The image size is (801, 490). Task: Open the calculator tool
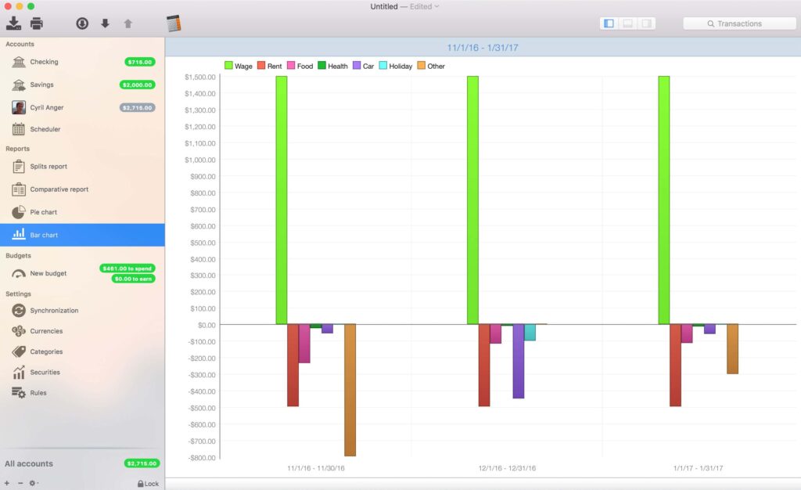pyautogui.click(x=174, y=22)
